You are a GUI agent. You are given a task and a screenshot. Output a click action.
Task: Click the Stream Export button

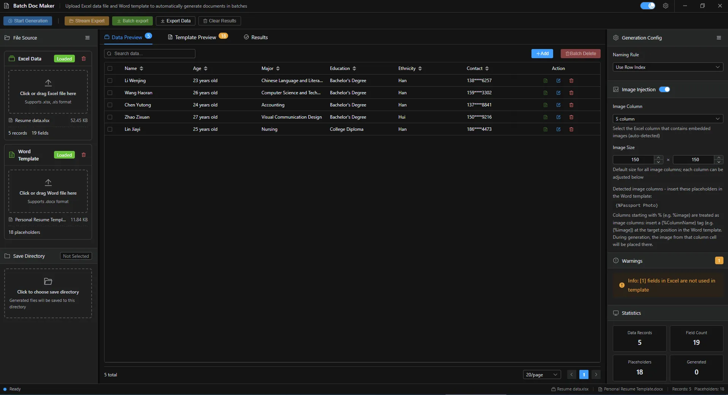[87, 21]
